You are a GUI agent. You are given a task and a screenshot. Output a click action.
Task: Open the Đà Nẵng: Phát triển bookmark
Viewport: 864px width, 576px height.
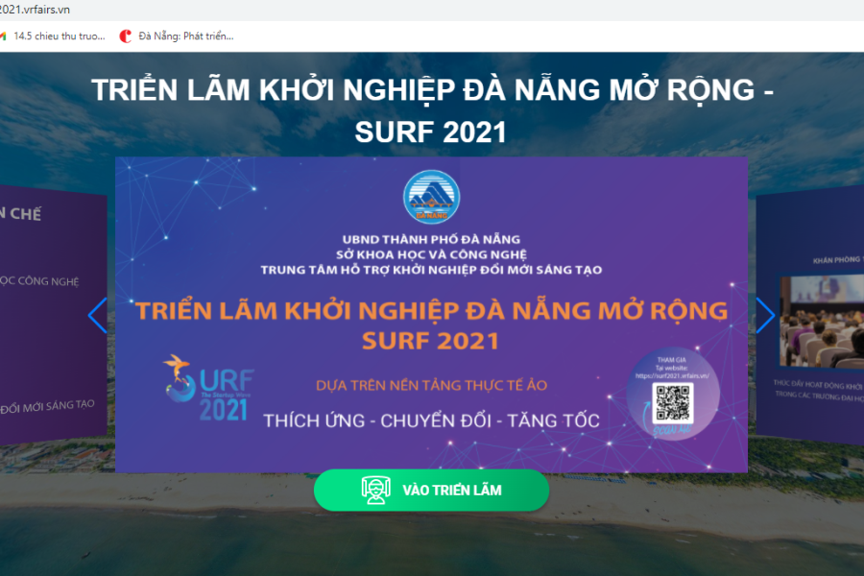(x=177, y=36)
